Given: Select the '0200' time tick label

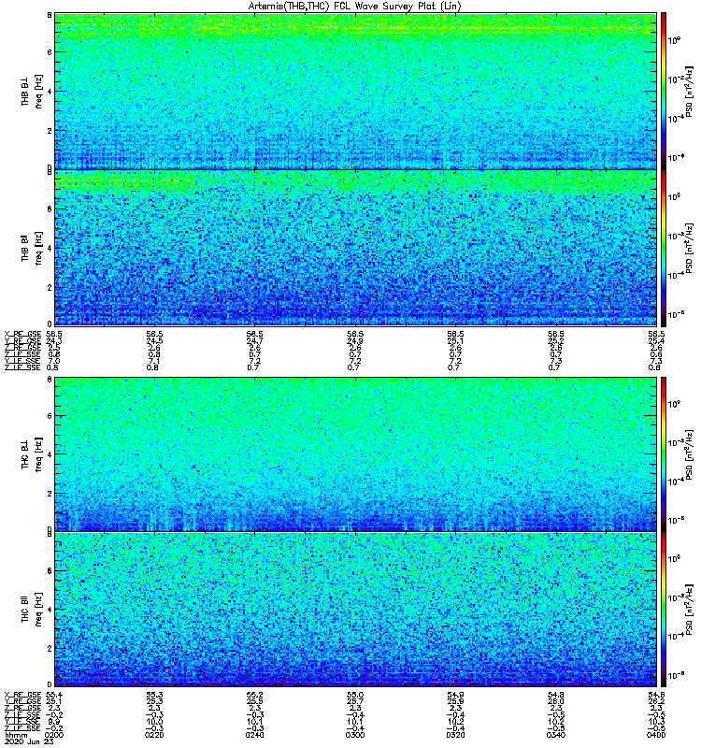Looking at the screenshot, I should (x=53, y=735).
